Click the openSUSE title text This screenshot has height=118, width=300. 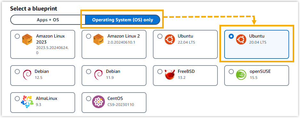(260, 71)
